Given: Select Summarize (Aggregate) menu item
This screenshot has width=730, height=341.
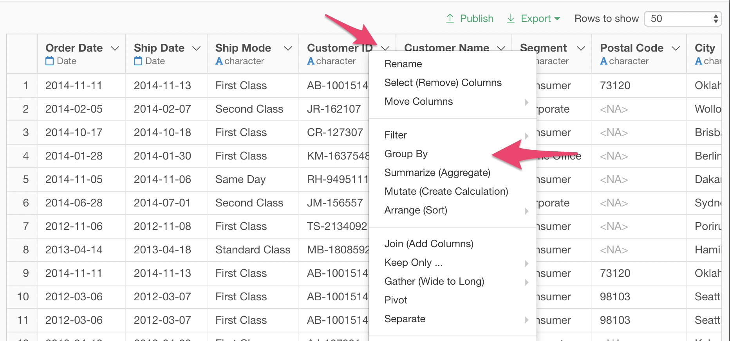Looking at the screenshot, I should [x=437, y=172].
